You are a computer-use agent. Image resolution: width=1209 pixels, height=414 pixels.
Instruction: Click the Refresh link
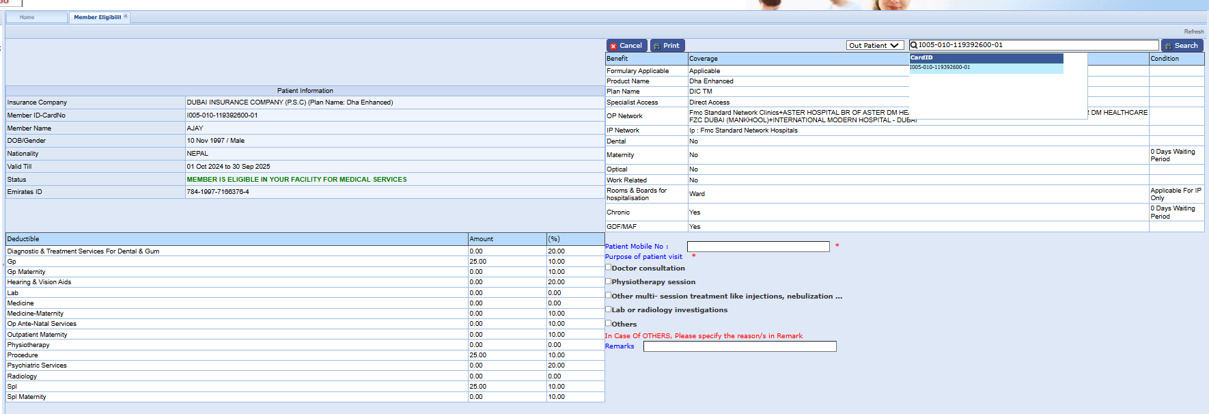tap(1193, 31)
